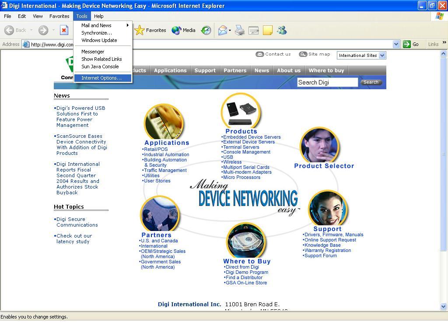Image resolution: width=448 pixels, height=336 pixels.
Task: Click the Stop button in the toolbar
Action: [x=64, y=30]
